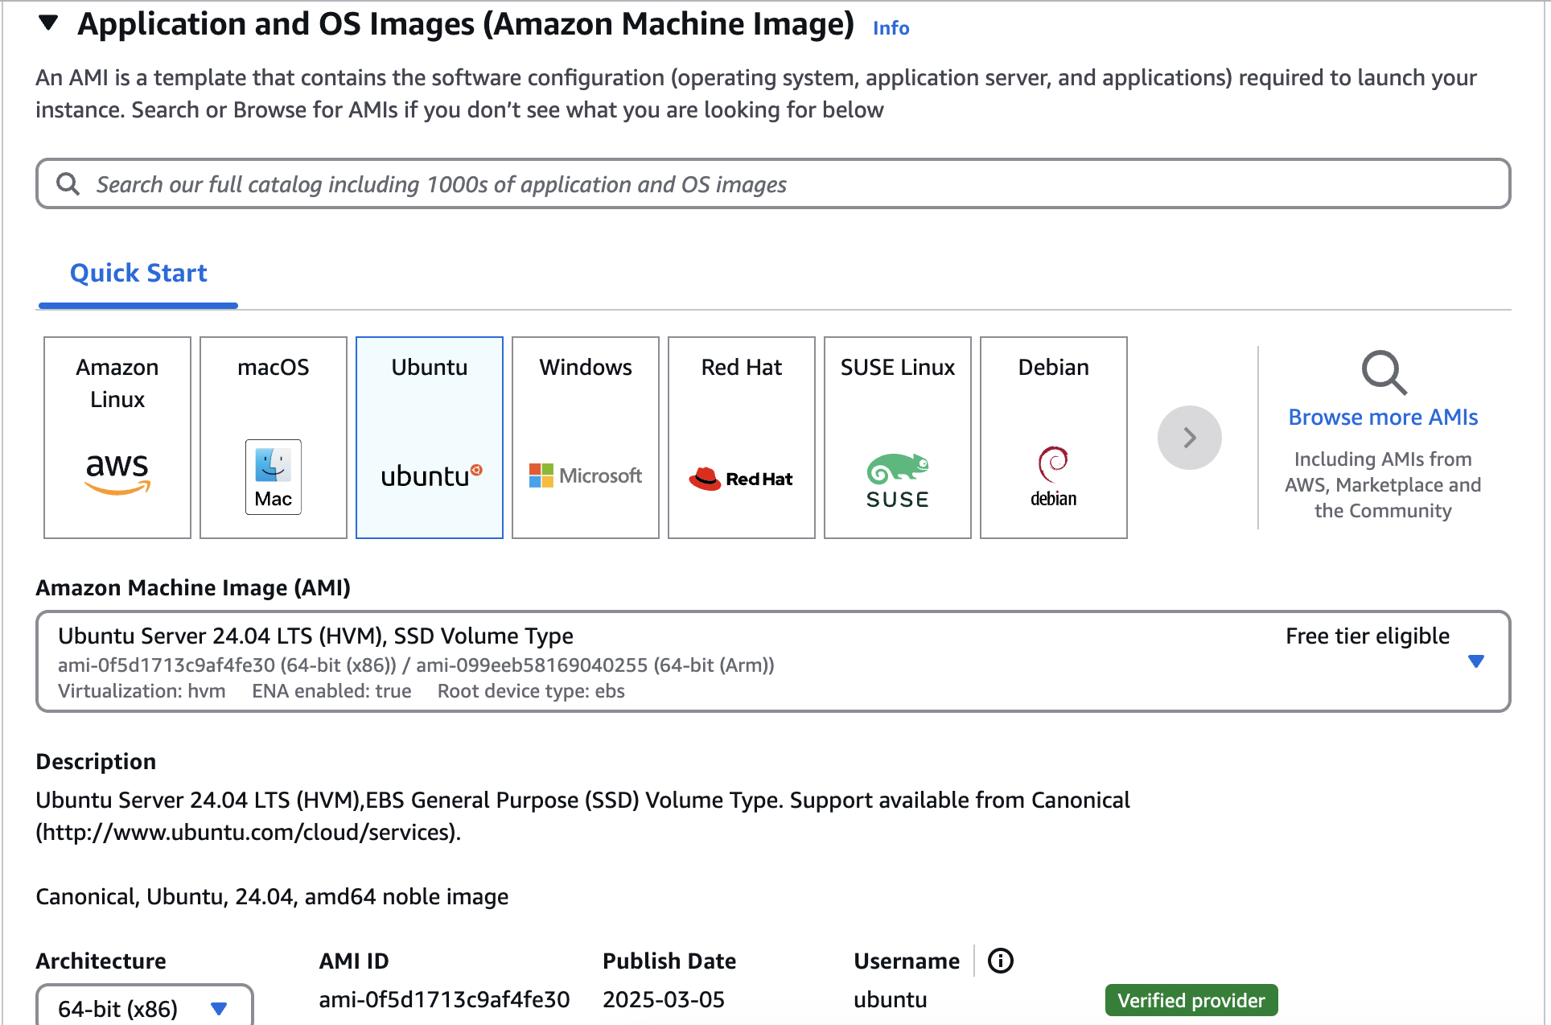Image resolution: width=1551 pixels, height=1025 pixels.
Task: Select the Debian AMI tile
Action: point(1054,438)
